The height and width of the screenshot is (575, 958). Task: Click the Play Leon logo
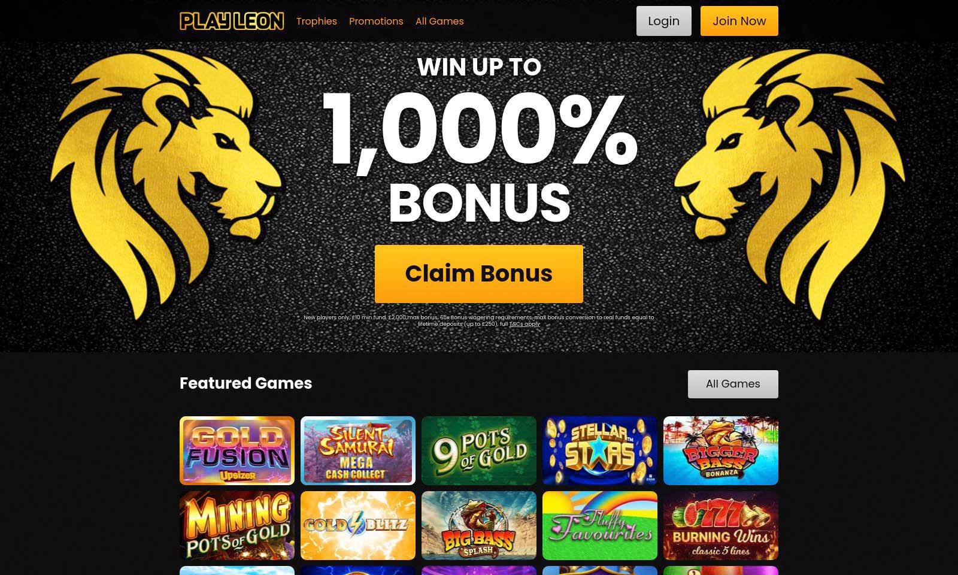tap(232, 21)
